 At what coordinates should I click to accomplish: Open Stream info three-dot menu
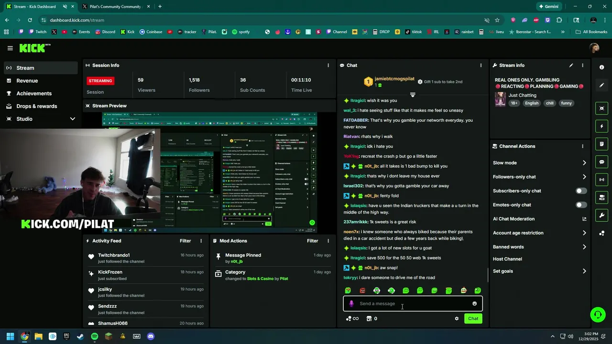coord(582,65)
